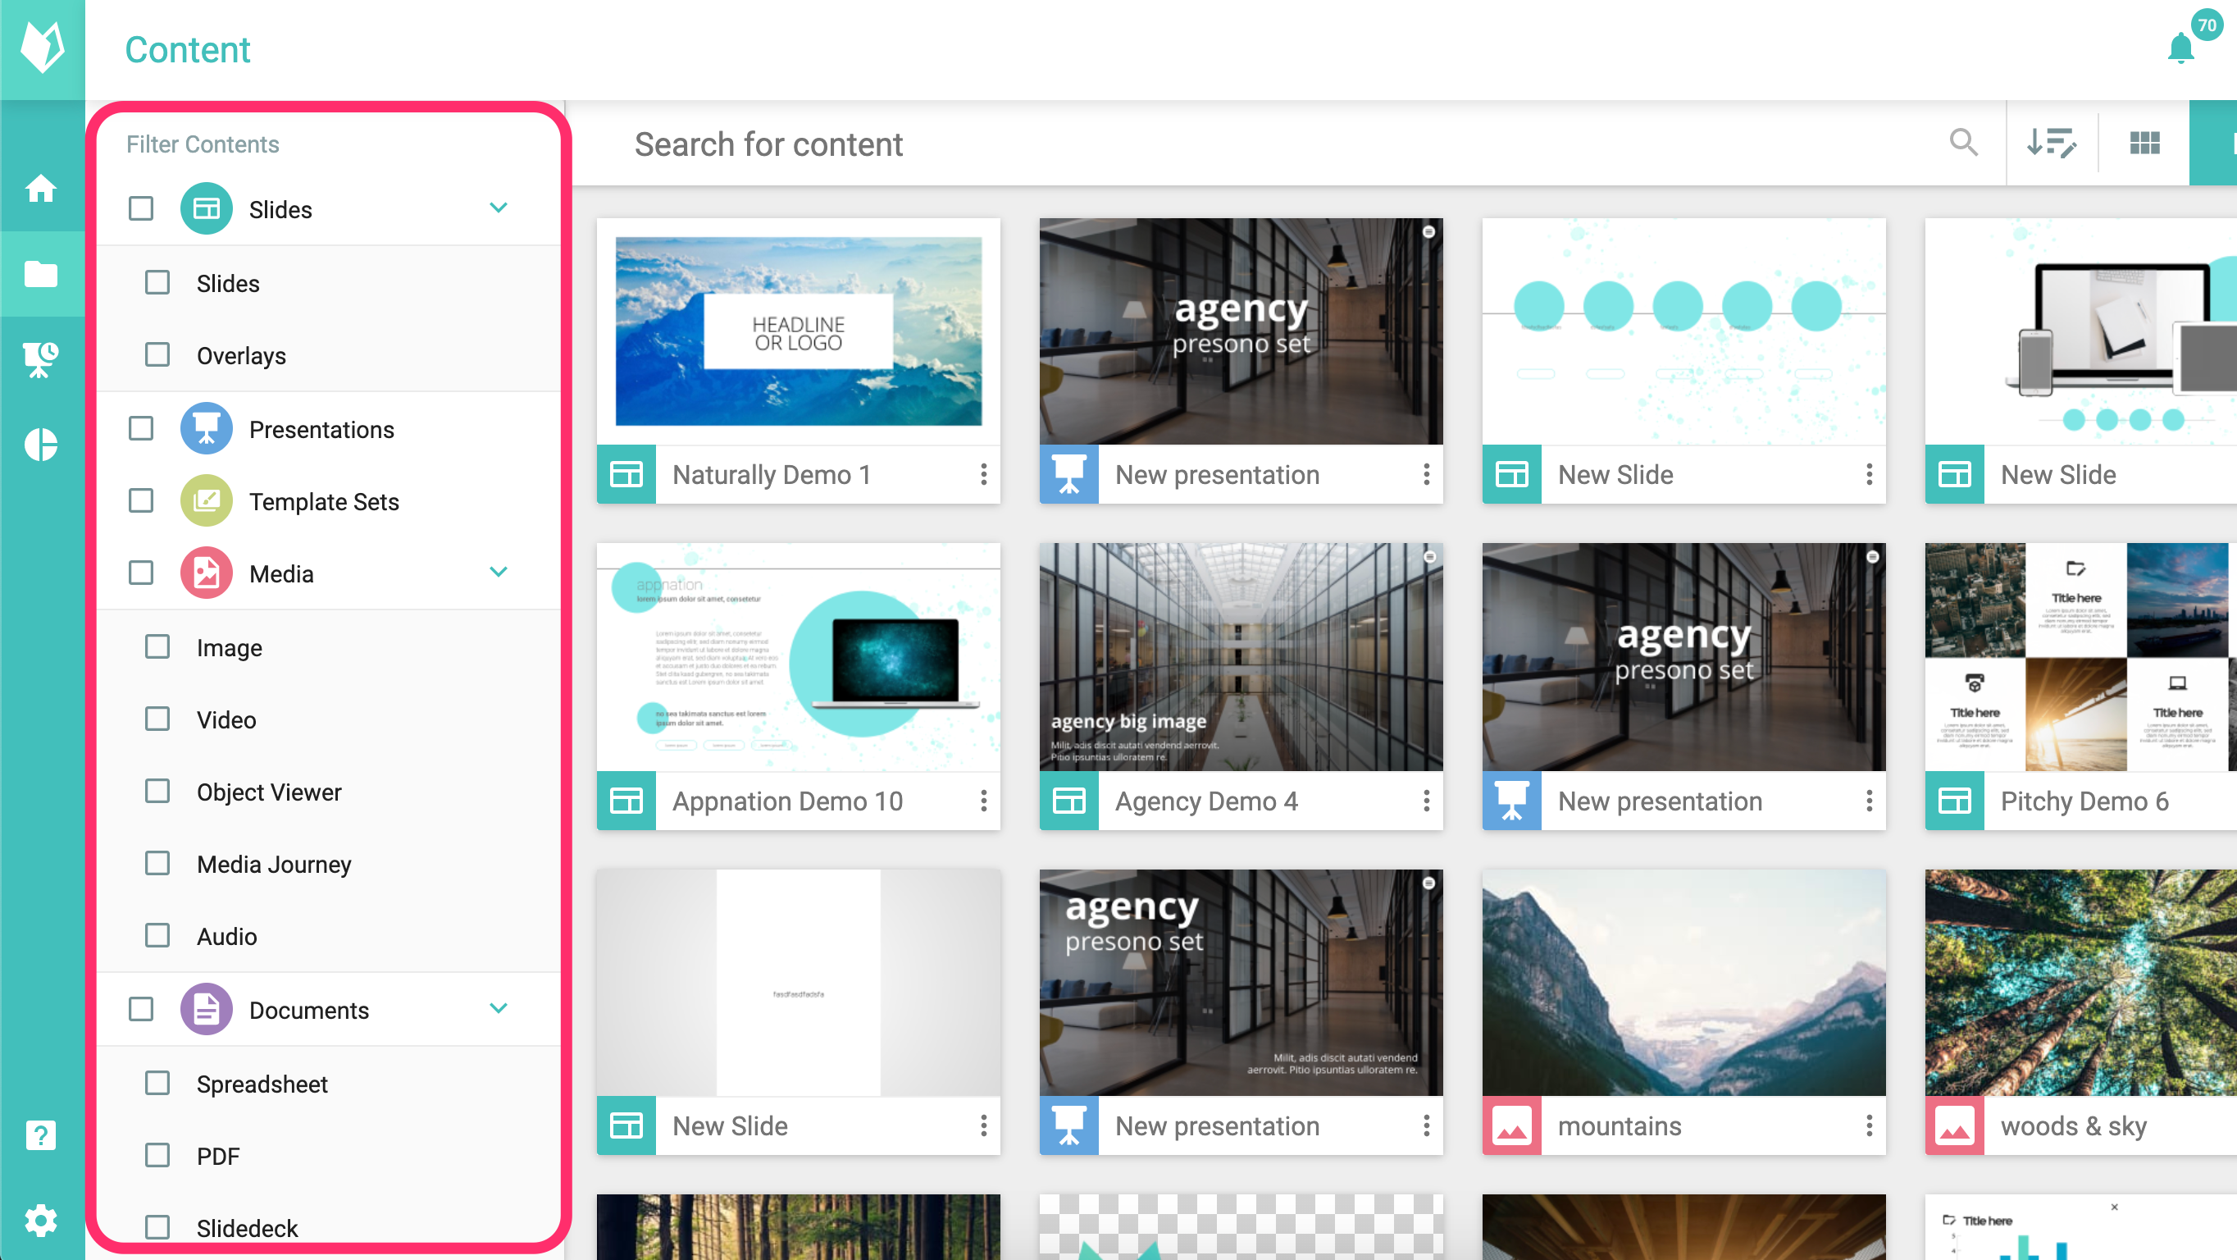Click image type icon on woods & sky
Screen dimensions: 2237x1260
click(x=1955, y=1126)
